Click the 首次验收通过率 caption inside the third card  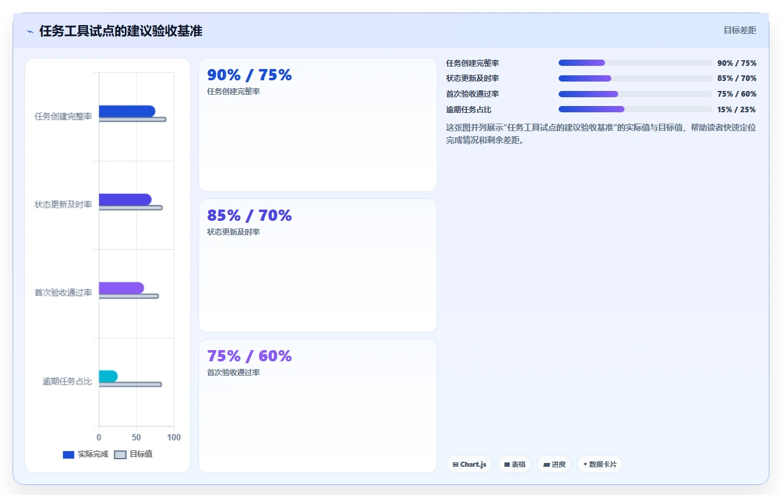(x=233, y=373)
